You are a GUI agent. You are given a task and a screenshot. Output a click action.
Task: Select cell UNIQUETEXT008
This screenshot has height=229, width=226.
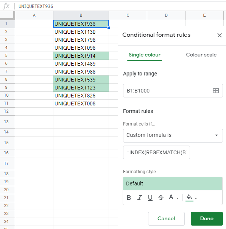[x=81, y=104]
